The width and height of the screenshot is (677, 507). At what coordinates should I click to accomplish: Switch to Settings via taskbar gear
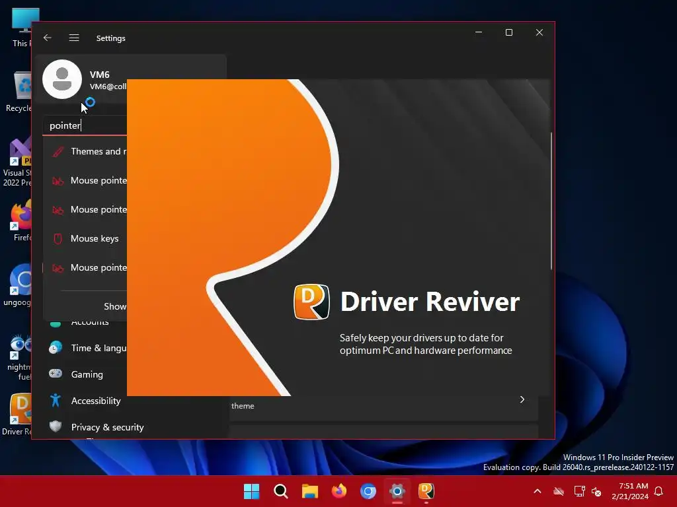click(x=397, y=491)
